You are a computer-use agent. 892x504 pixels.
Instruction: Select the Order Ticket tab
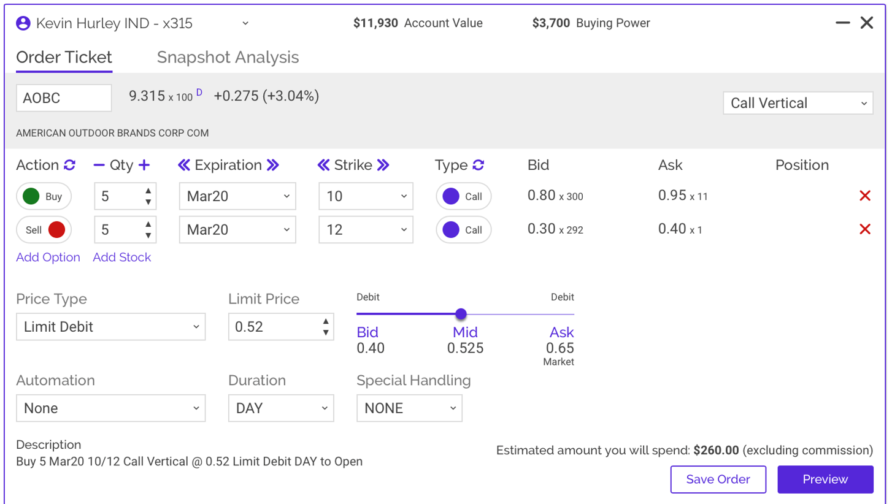click(64, 58)
